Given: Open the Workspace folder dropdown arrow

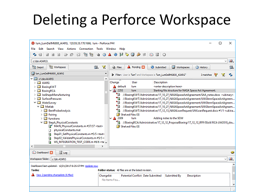Looking at the screenshot, I should 225,159.
